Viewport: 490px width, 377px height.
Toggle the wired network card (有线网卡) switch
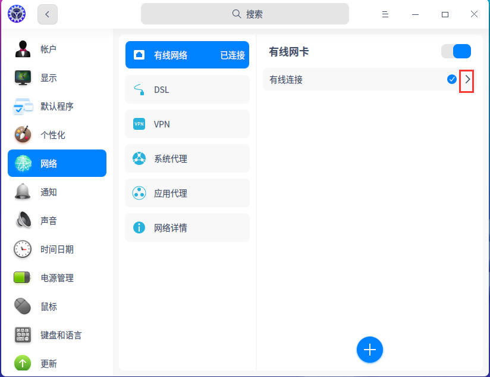point(456,51)
